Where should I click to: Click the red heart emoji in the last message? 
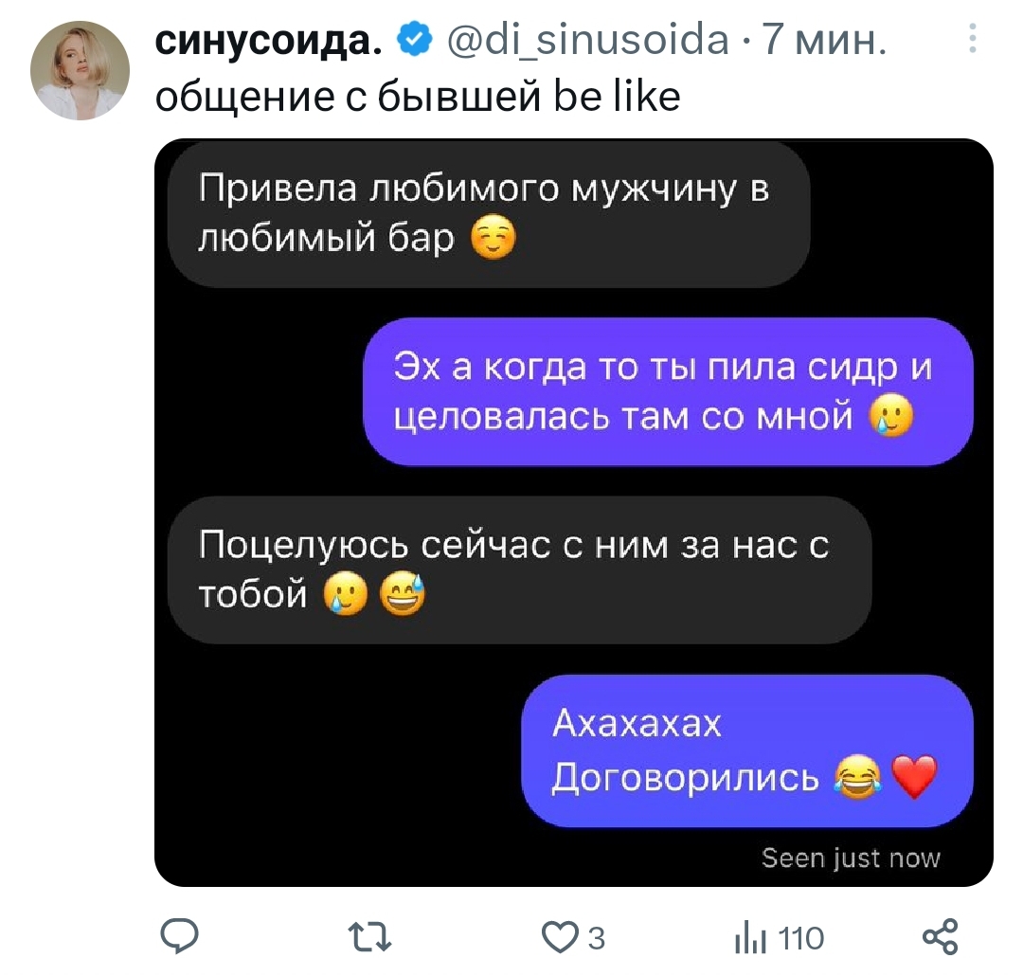[x=913, y=779]
